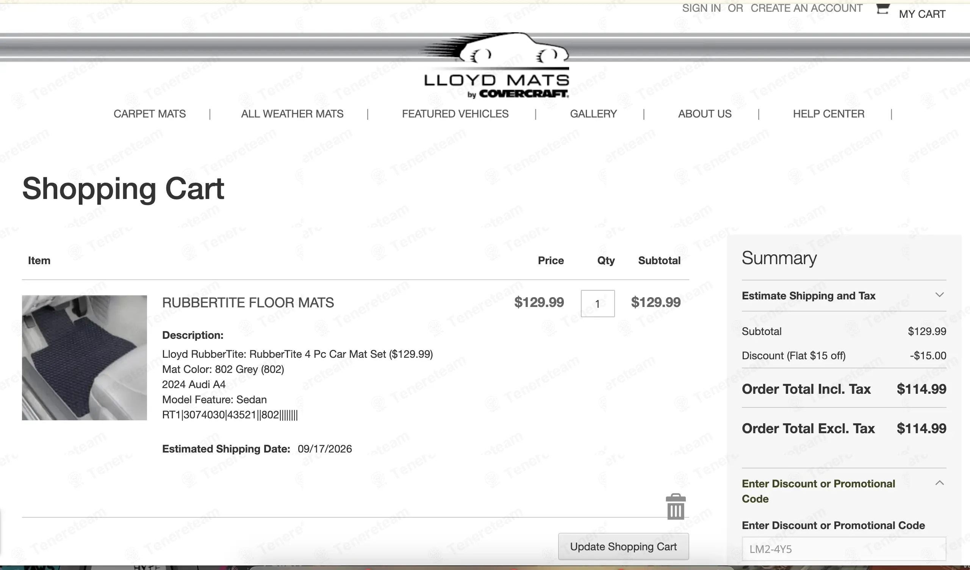The width and height of the screenshot is (970, 570).
Task: Sign in to your account
Action: pos(701,8)
